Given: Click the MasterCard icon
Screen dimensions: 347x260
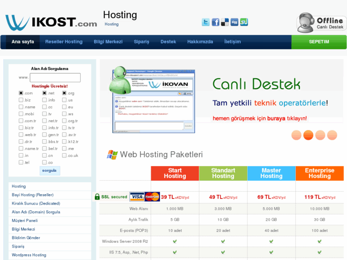Looking at the screenshot, I should tap(152, 197).
